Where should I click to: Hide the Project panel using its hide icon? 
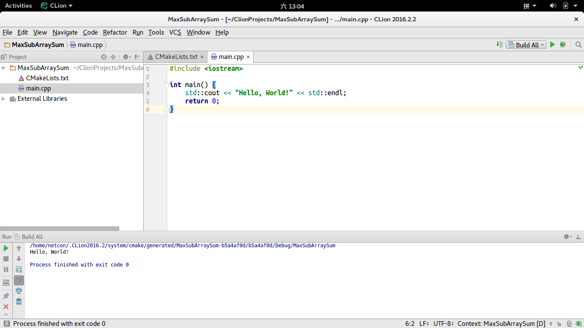tap(137, 57)
